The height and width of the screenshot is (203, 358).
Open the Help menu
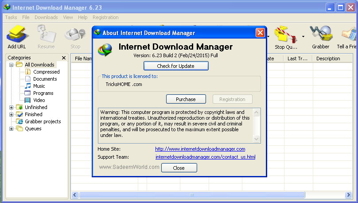[x=83, y=17]
